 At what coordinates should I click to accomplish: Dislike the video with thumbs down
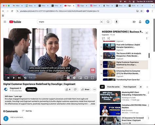point(75,89)
